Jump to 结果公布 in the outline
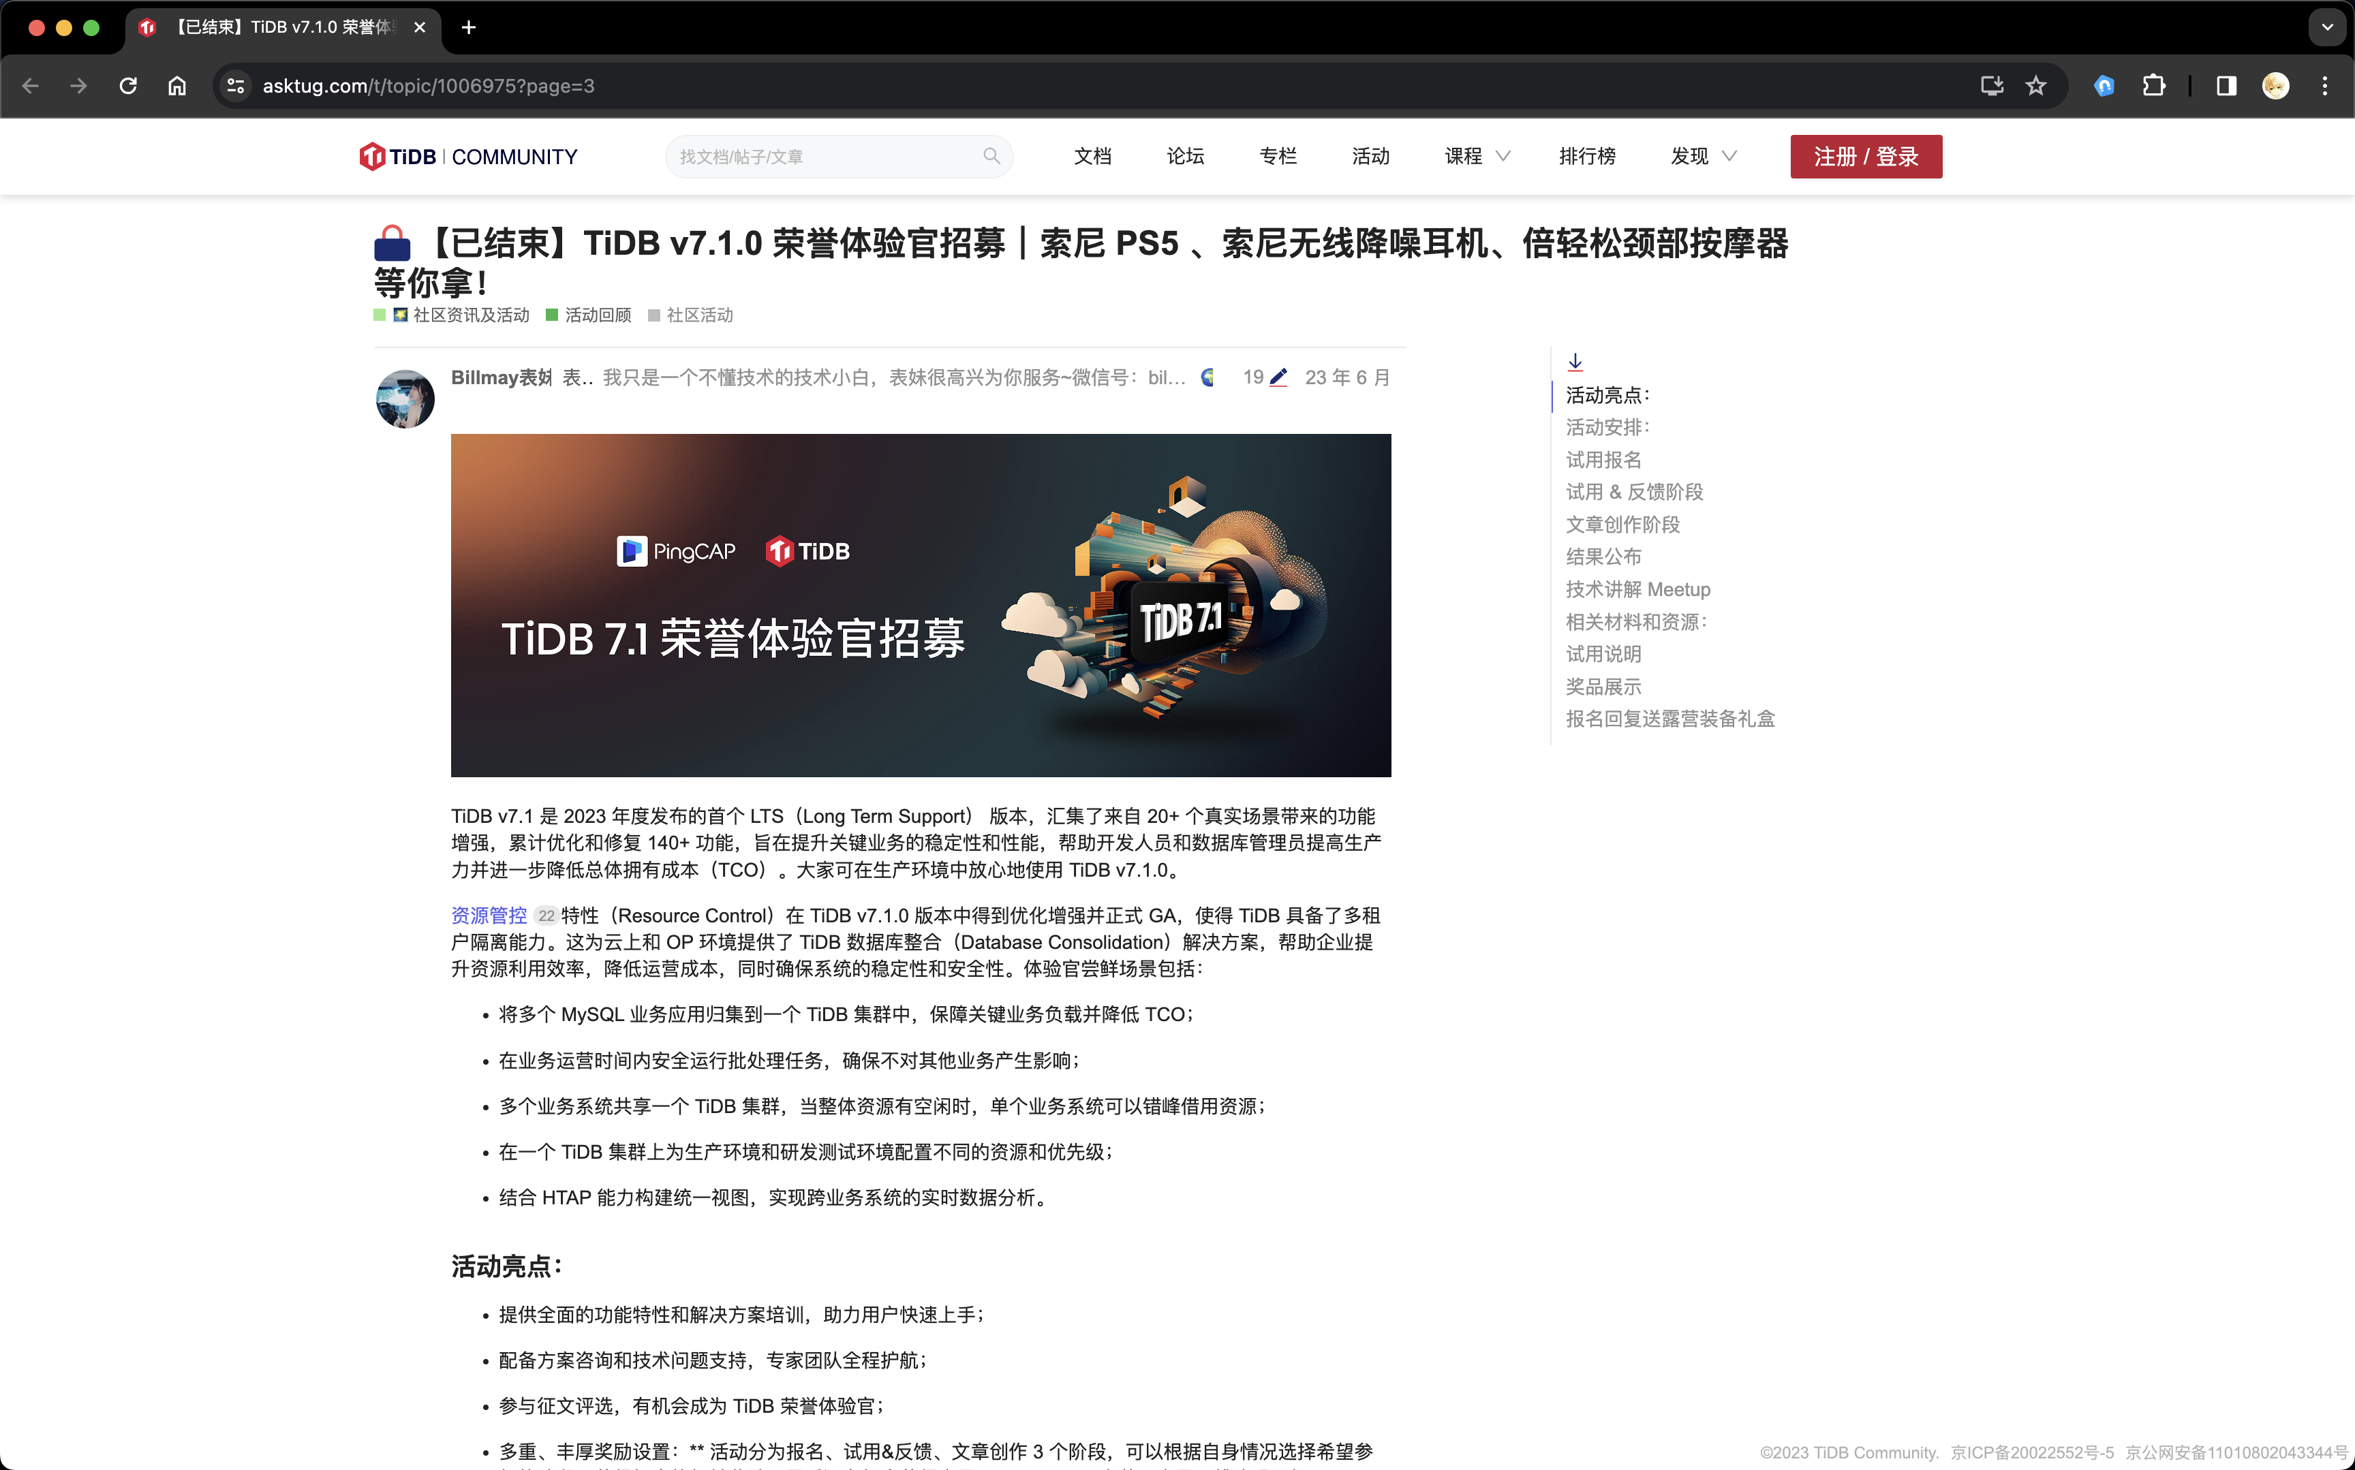The height and width of the screenshot is (1470, 2355). (x=1603, y=557)
